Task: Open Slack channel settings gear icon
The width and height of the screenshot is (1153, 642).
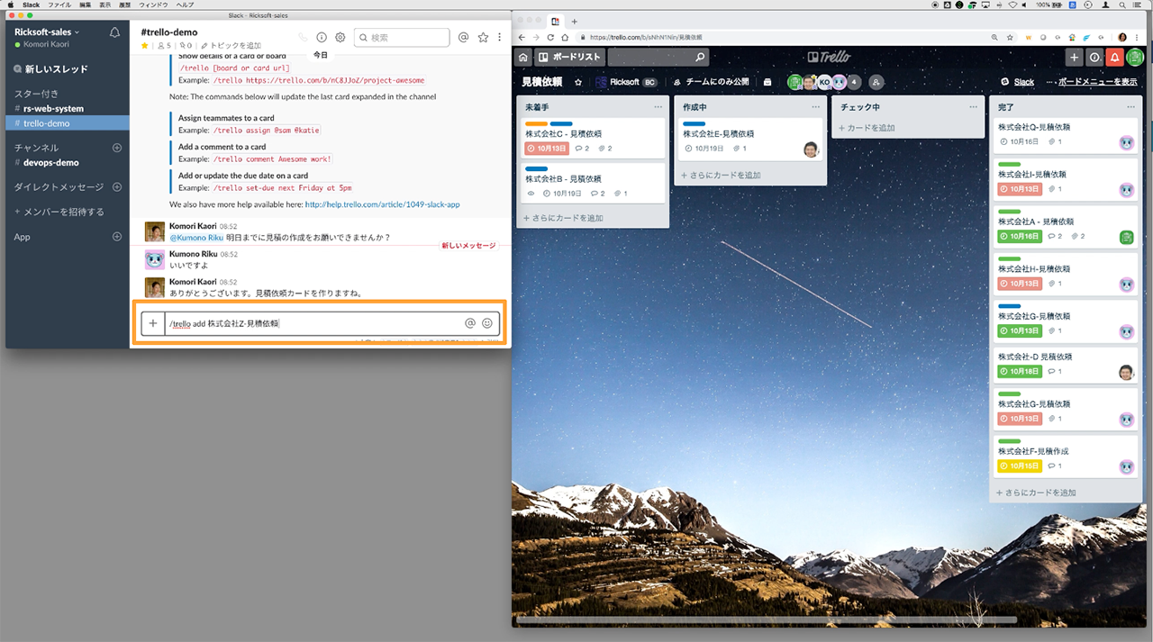Action: tap(340, 38)
